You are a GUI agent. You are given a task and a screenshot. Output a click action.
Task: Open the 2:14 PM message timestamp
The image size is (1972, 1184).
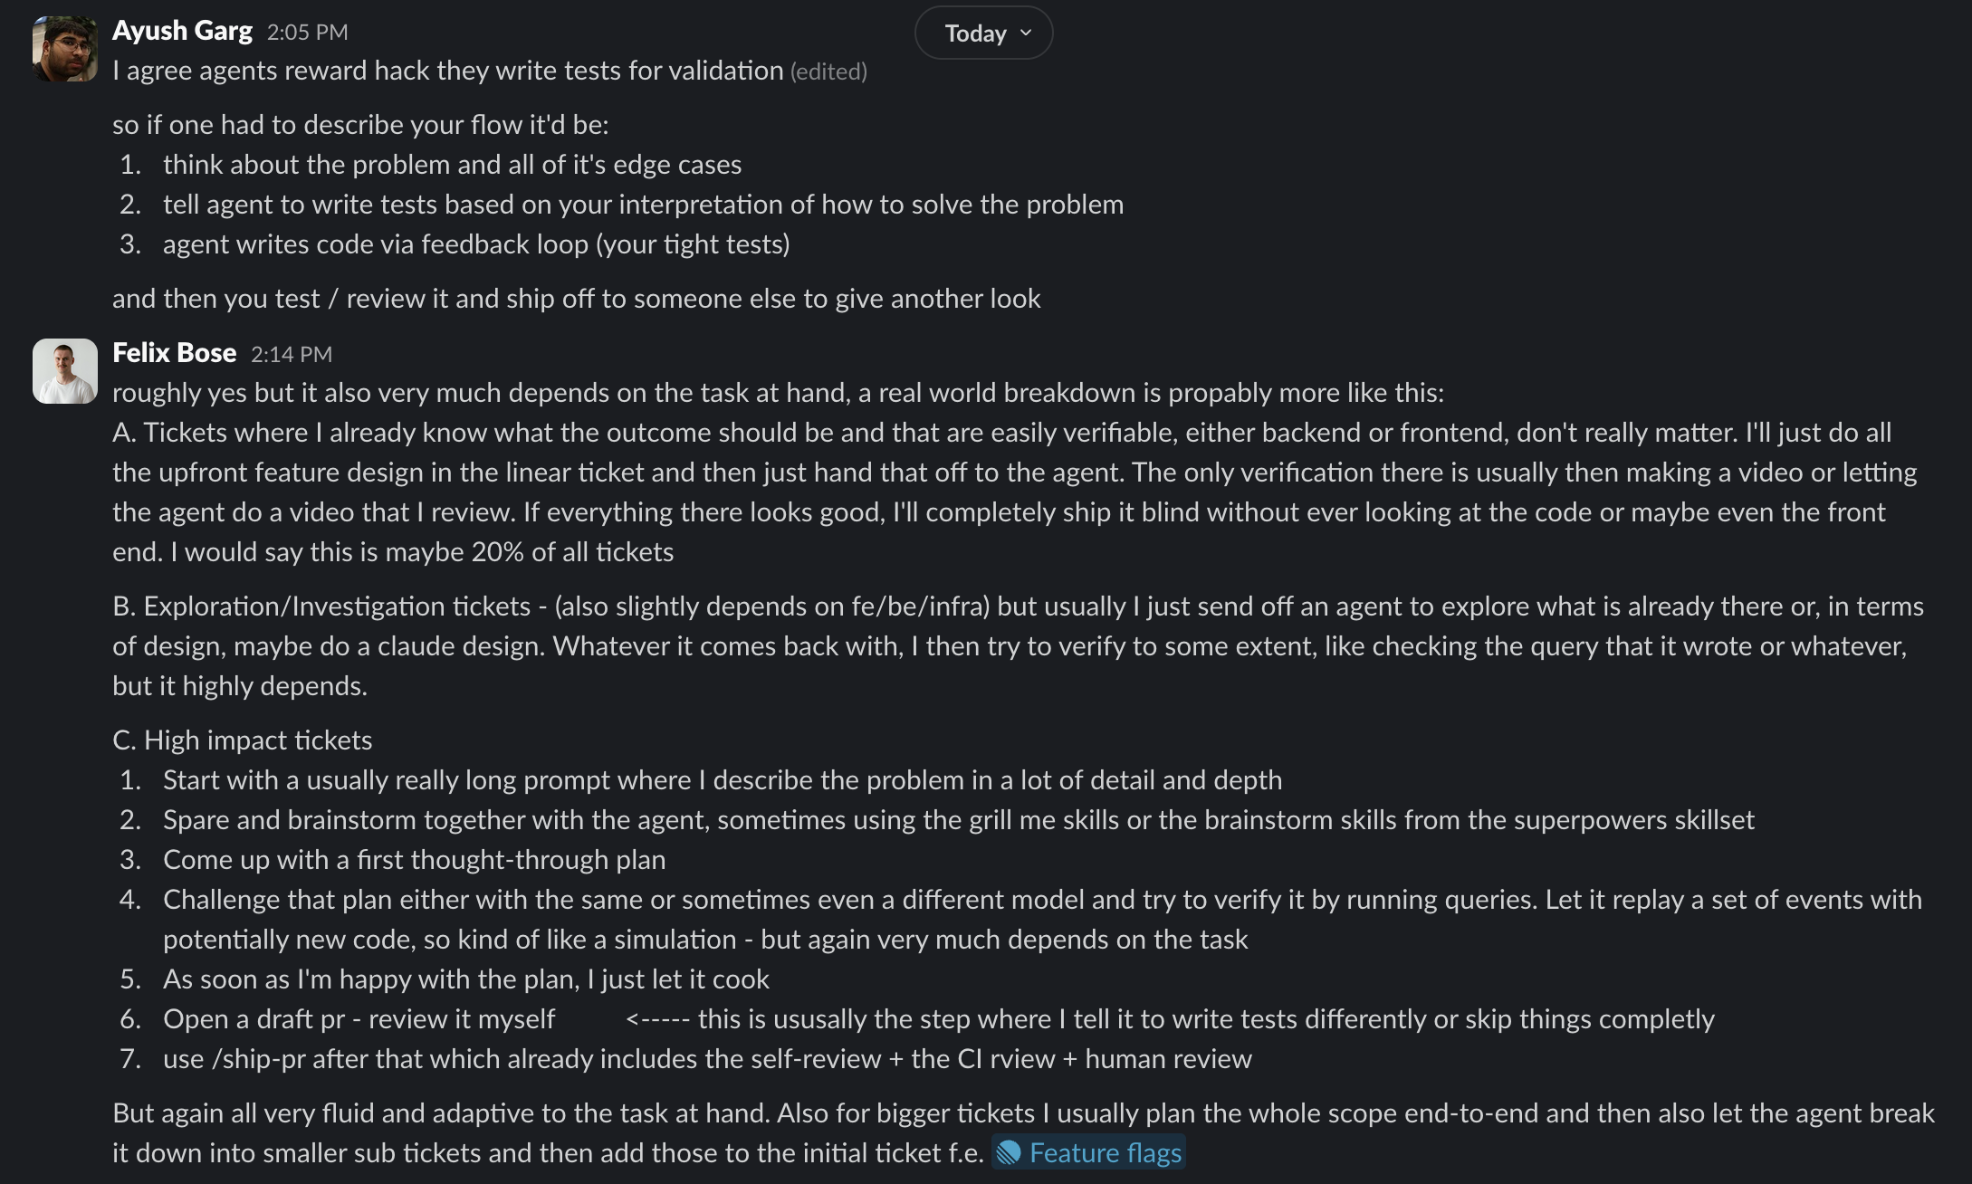[x=292, y=355]
